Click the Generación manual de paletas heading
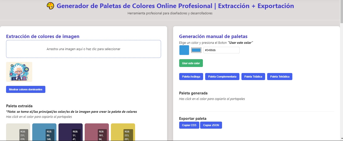This screenshot has height=141, width=343. click(213, 37)
